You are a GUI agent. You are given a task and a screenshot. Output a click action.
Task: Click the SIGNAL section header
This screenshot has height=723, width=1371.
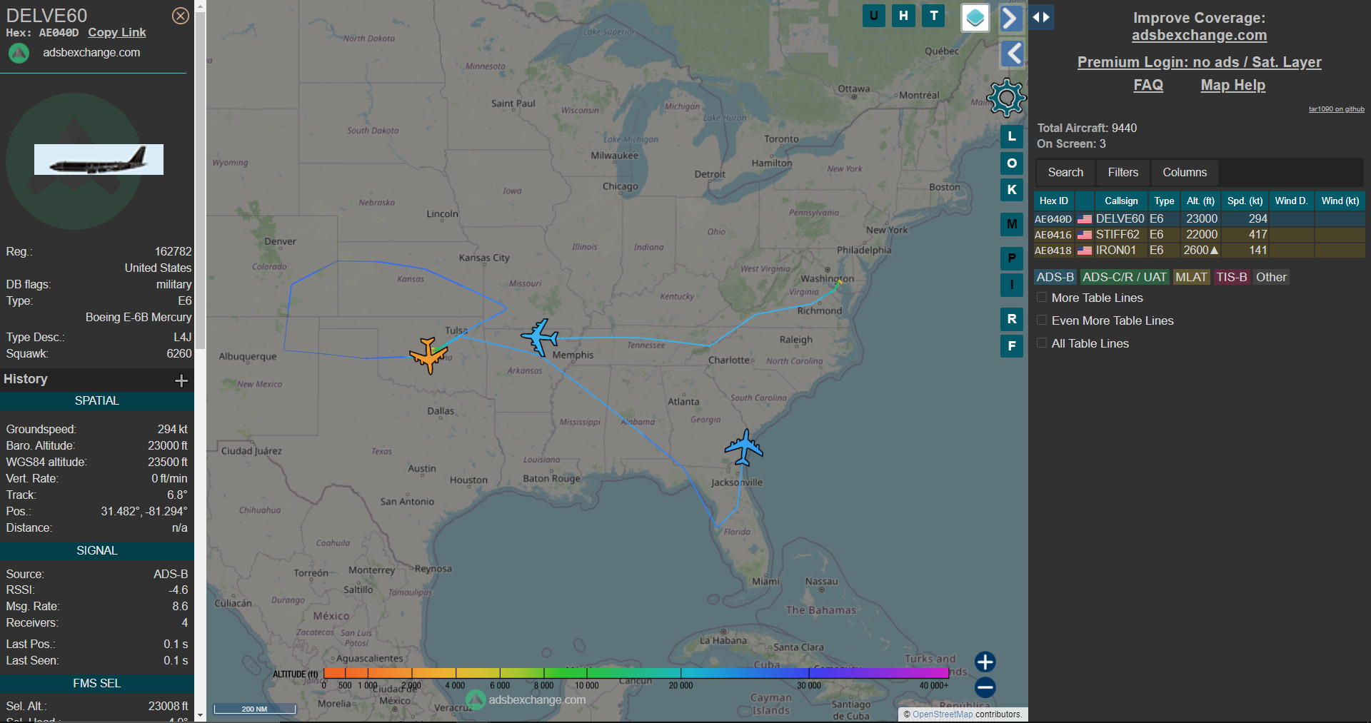click(x=97, y=550)
